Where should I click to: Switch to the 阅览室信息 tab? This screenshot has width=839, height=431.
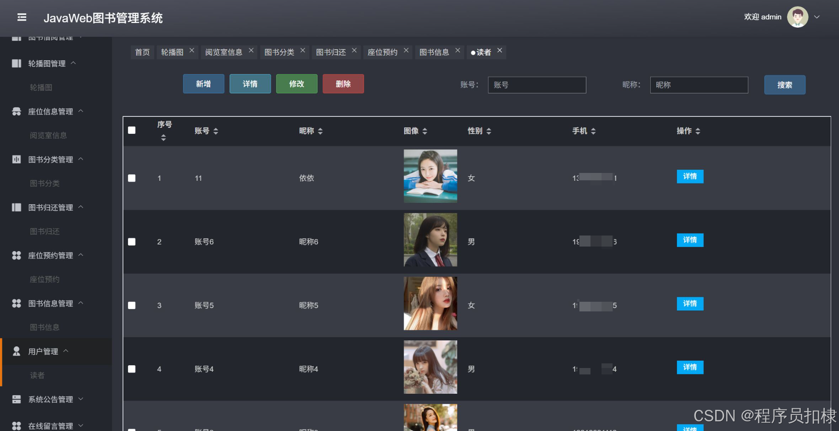coord(224,52)
